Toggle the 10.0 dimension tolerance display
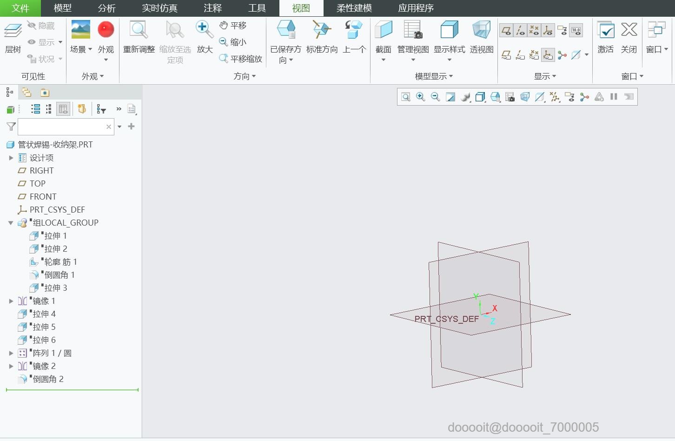Screen dimensions: 675x441 point(576,31)
